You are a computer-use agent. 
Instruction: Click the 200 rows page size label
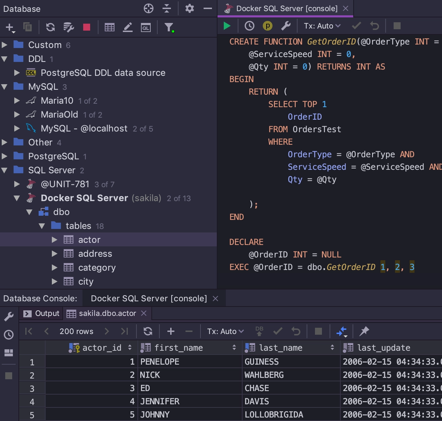click(x=77, y=331)
